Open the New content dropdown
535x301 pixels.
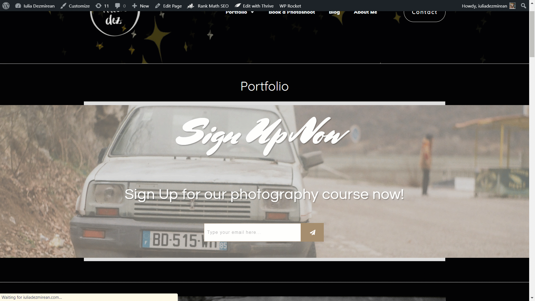(140, 6)
